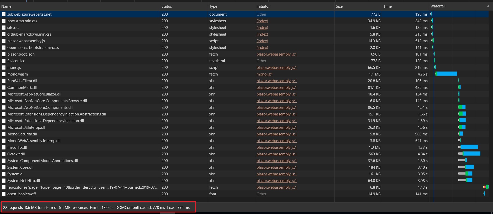Click the 4.84 s time for Octokit.dll
Viewport: 493px width, 214px height.
point(422,154)
